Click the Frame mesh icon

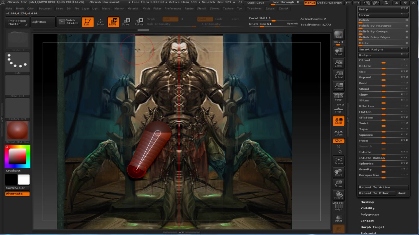(x=338, y=161)
